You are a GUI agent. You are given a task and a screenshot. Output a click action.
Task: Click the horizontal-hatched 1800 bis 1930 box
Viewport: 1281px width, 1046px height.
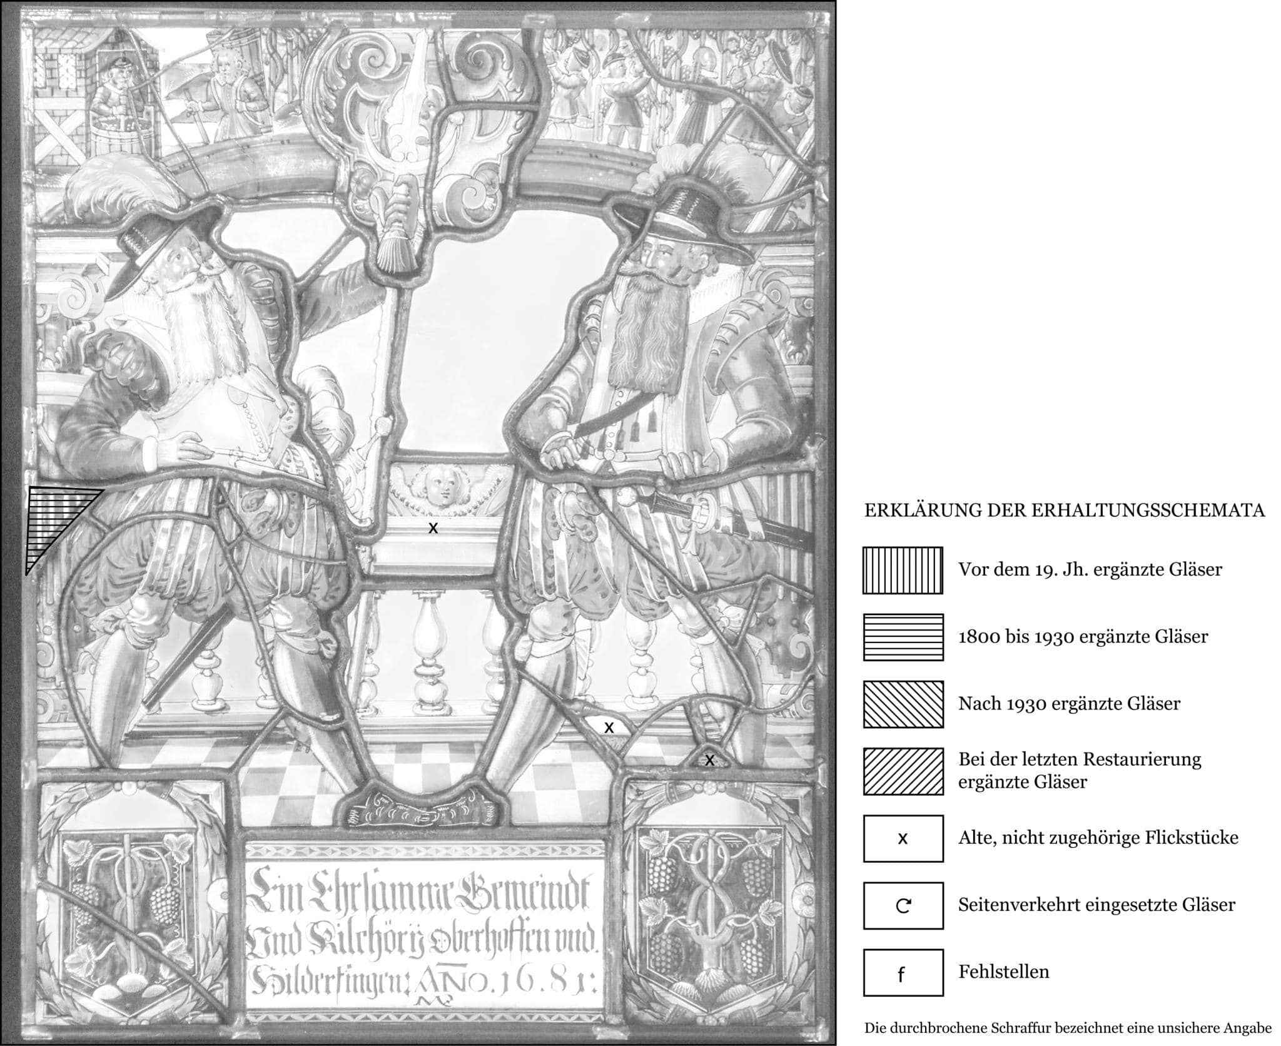pos(903,637)
